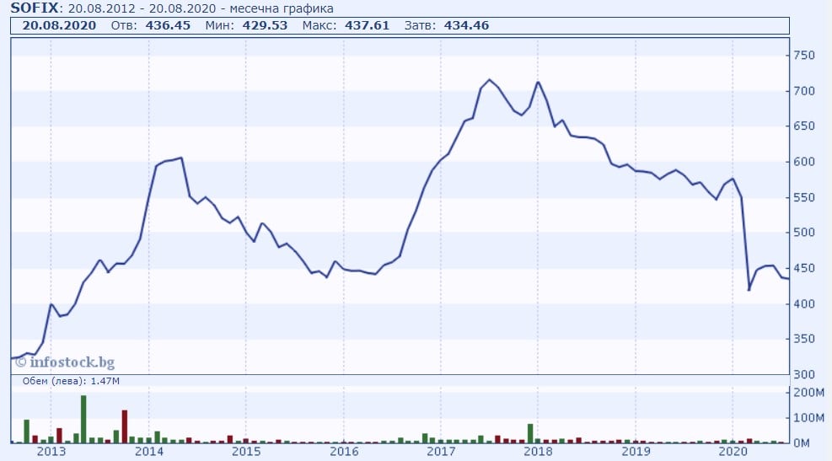Click the maximum value 437.61

pyautogui.click(x=367, y=25)
